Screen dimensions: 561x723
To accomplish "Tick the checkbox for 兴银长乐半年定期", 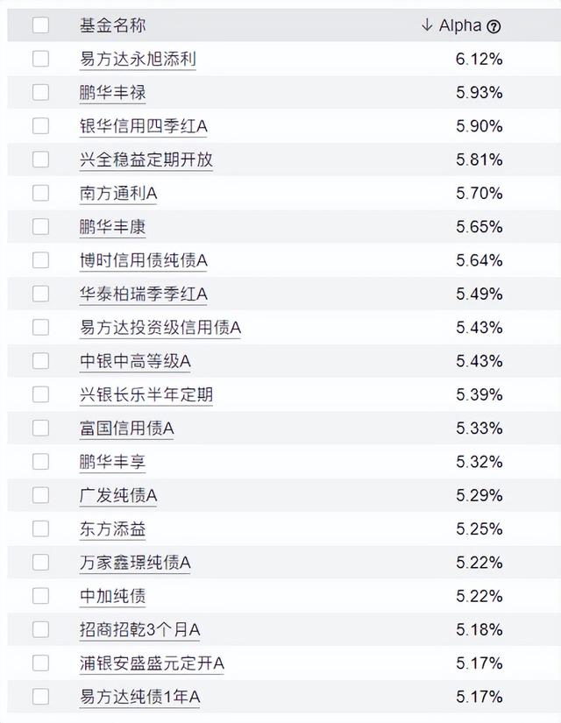I will coord(41,394).
